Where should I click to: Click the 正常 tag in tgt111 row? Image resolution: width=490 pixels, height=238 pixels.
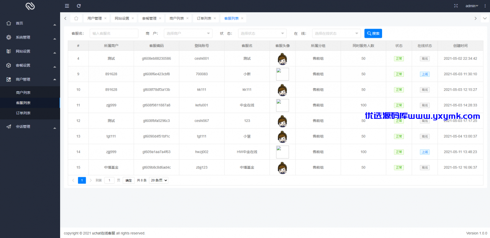[399, 136]
